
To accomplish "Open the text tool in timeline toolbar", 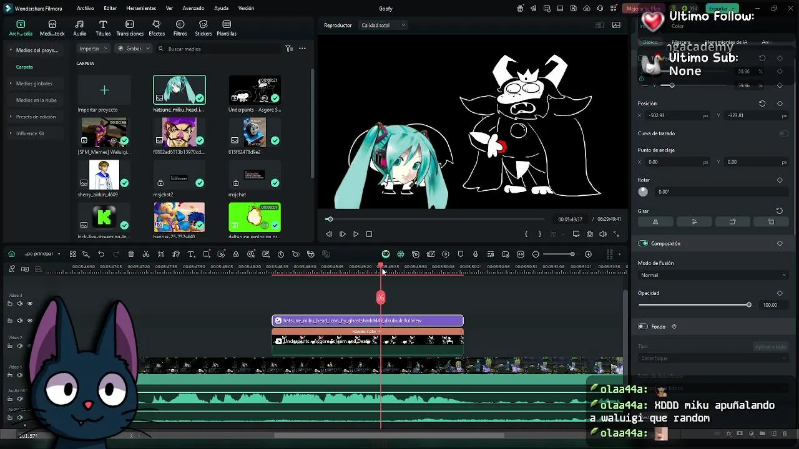I will 191,254.
